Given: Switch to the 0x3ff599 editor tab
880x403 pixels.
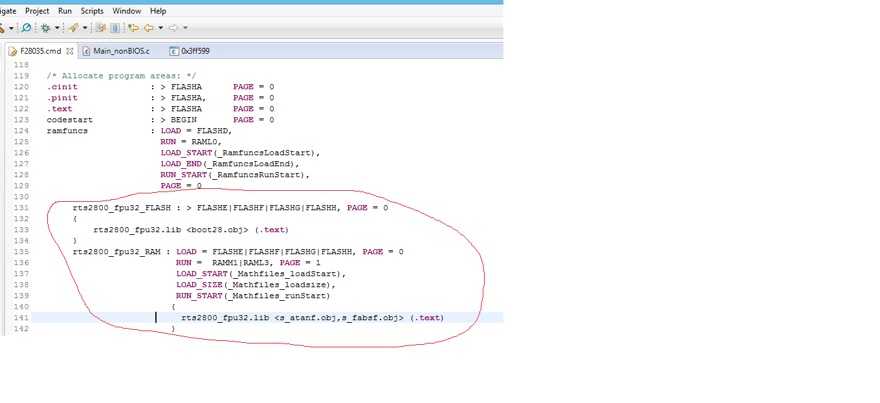Looking at the screenshot, I should point(190,50).
